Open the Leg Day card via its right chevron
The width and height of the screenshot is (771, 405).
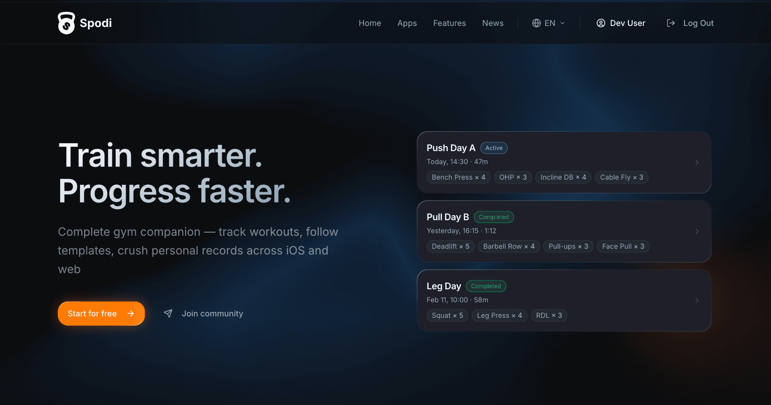coord(697,300)
